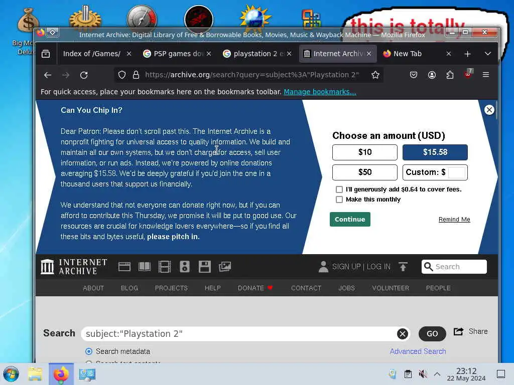The image size is (514, 385).
Task: Click muted volume tray icon
Action: click(x=423, y=374)
